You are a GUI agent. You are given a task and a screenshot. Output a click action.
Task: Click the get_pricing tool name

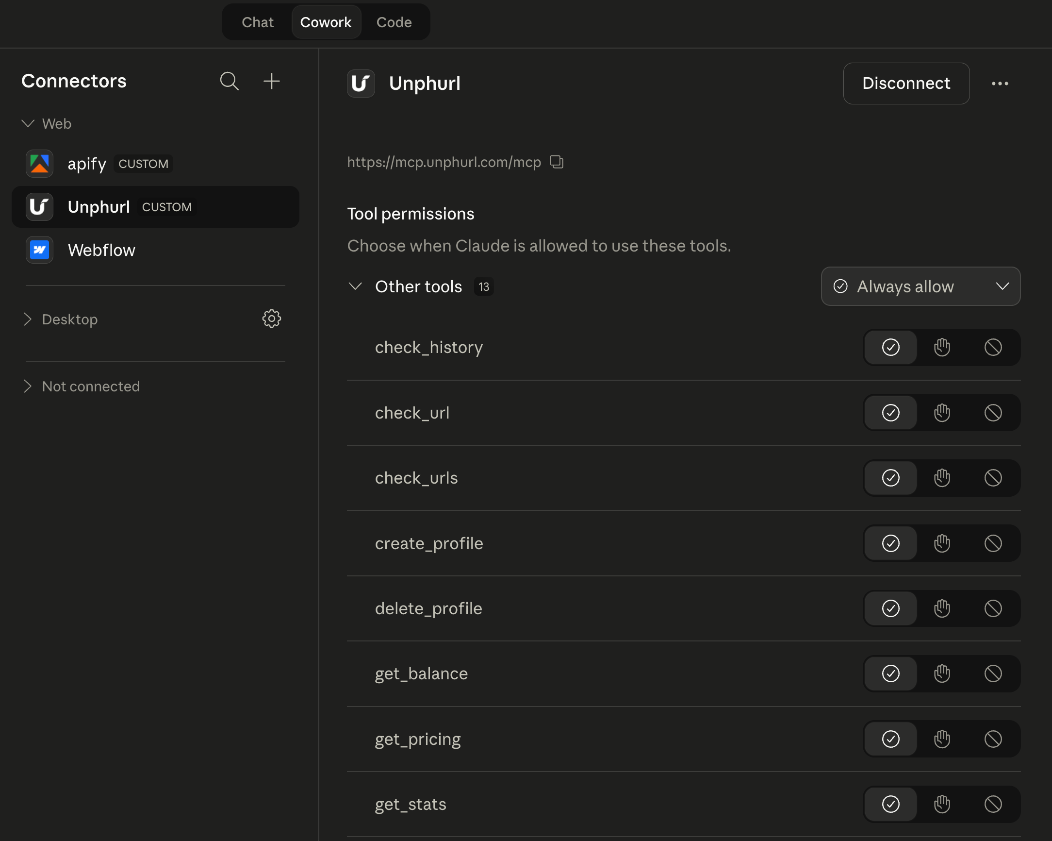(418, 739)
